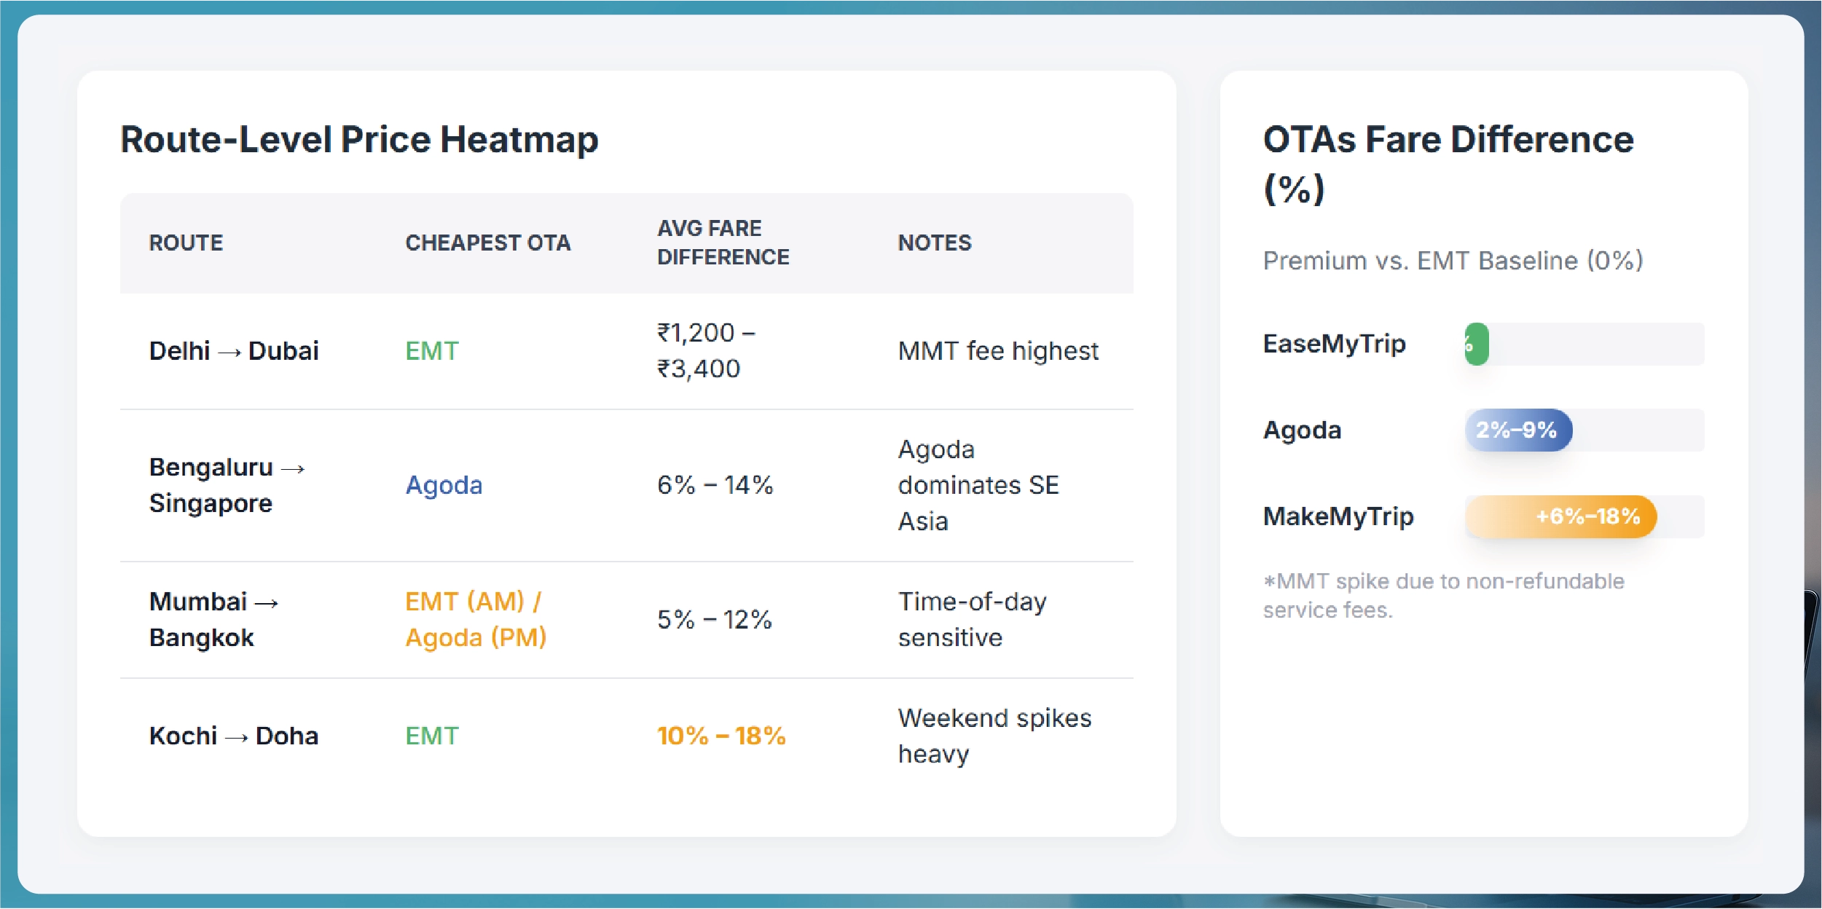The image size is (1822, 909).
Task: Click the MMT spike footnote text
Action: click(x=1442, y=595)
